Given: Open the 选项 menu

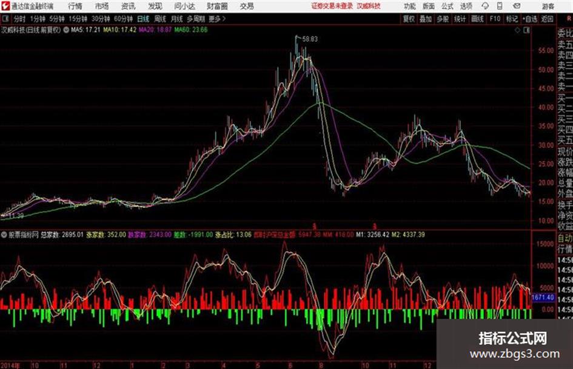Looking at the screenshot, I should coord(466,6).
